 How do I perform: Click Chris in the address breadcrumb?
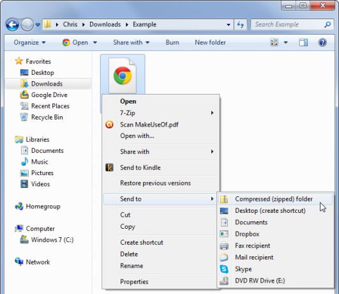point(70,24)
